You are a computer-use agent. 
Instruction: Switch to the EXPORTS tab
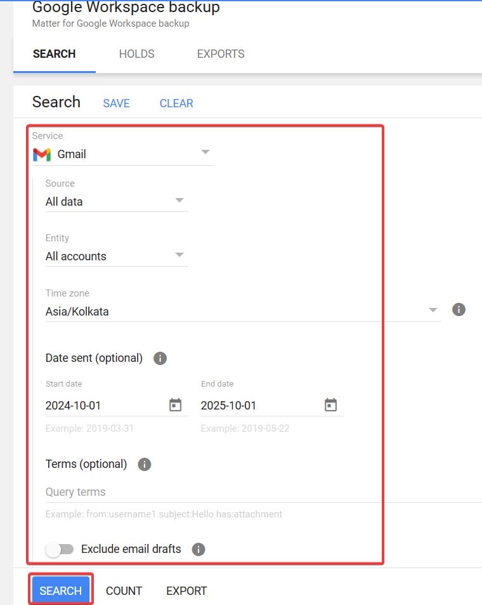[x=221, y=54]
